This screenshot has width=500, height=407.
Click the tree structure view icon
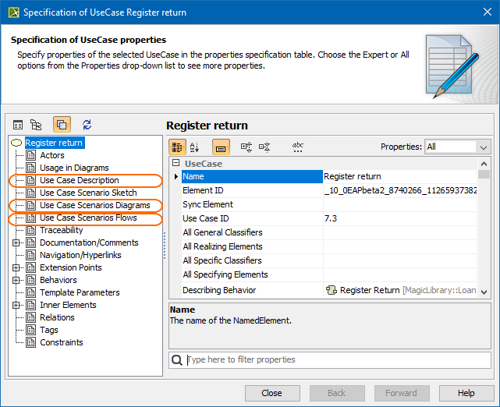[36, 125]
